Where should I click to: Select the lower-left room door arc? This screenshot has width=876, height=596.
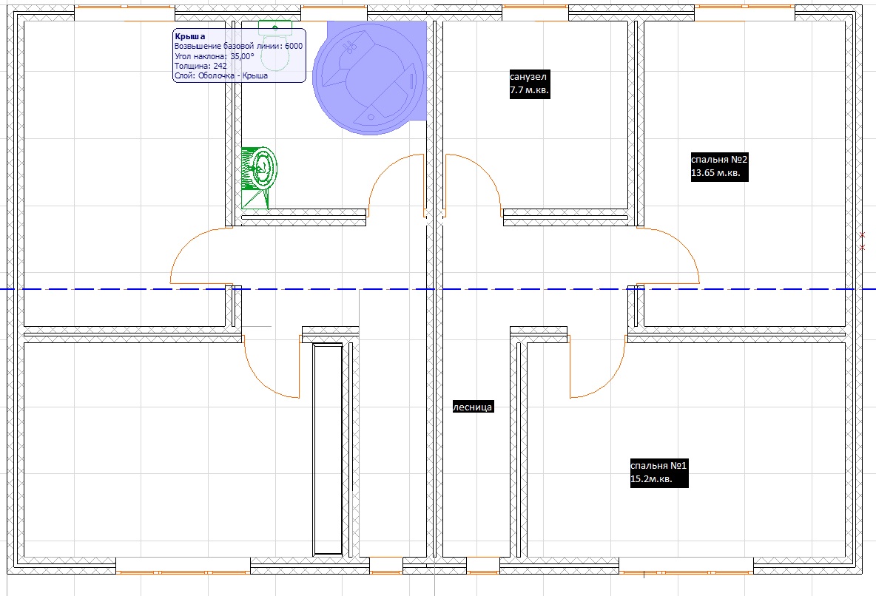pyautogui.click(x=272, y=367)
